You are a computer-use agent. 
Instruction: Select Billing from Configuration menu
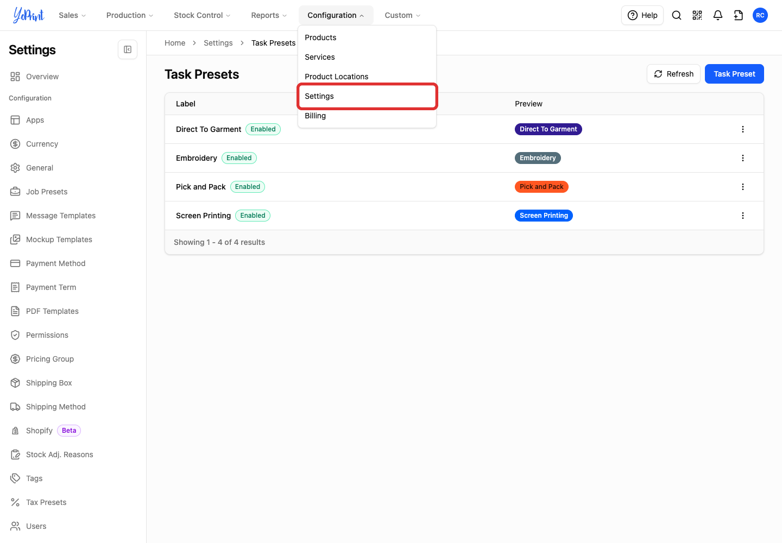point(367,116)
